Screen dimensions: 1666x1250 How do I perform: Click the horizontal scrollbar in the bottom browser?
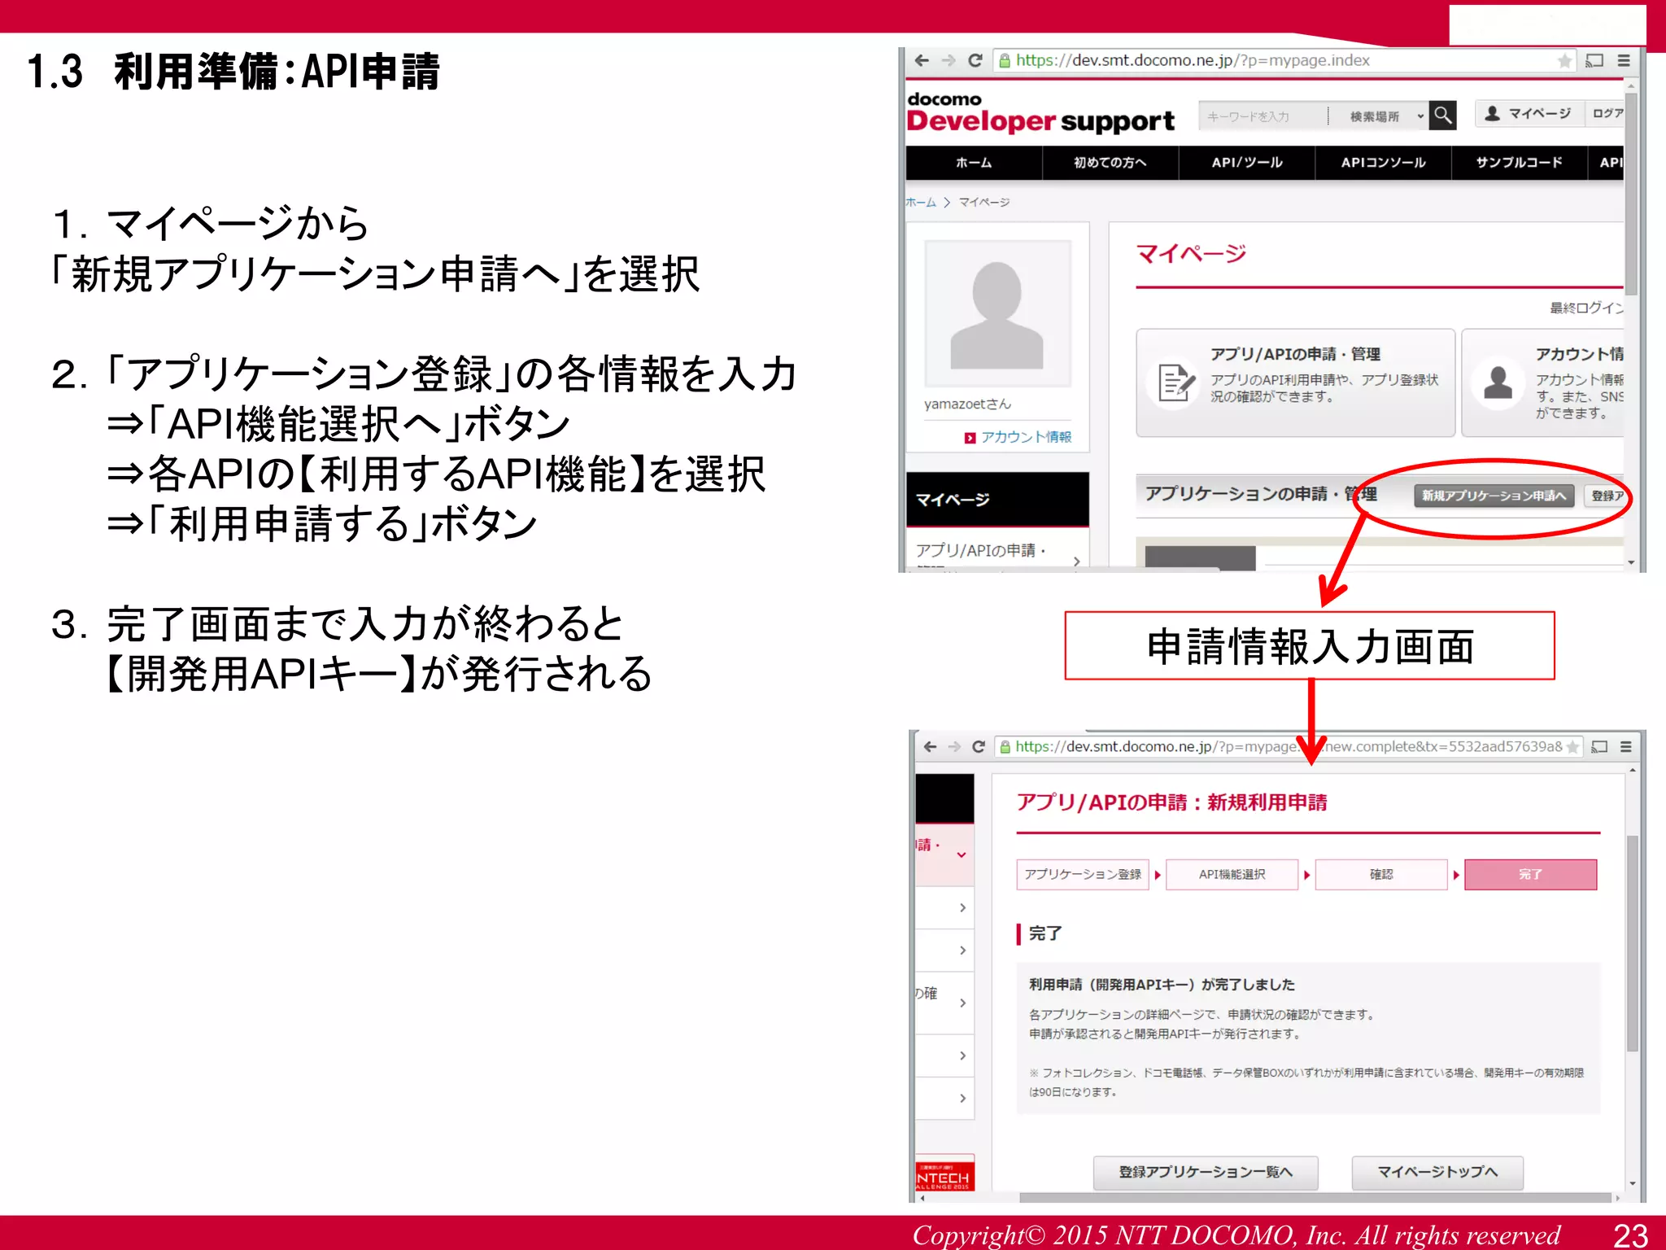click(1315, 1198)
